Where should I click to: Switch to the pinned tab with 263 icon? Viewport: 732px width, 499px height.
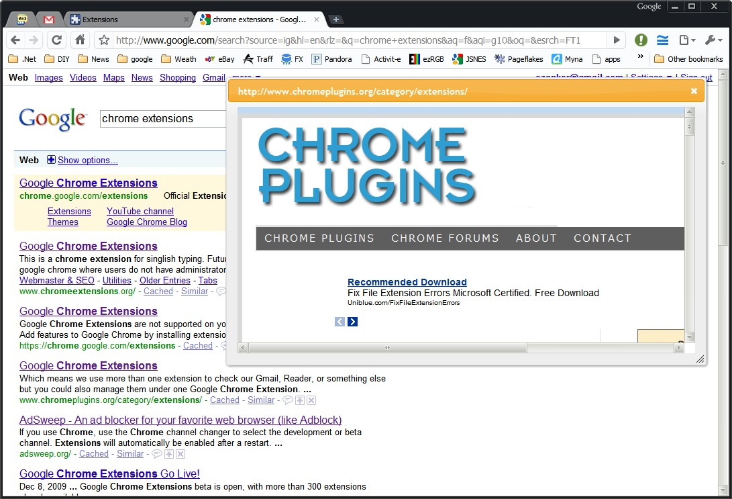22,19
